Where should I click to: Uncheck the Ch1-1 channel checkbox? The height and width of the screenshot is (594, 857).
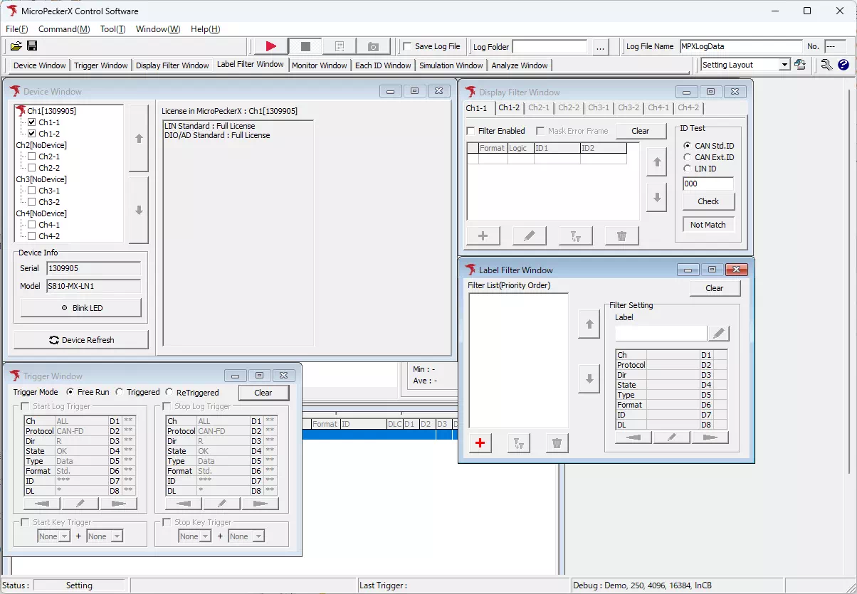pyautogui.click(x=31, y=122)
